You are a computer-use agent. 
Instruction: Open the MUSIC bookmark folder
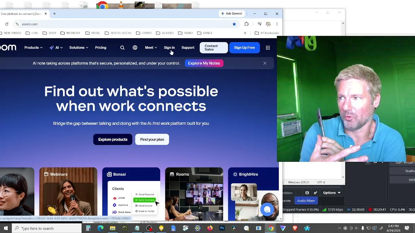click(x=93, y=33)
